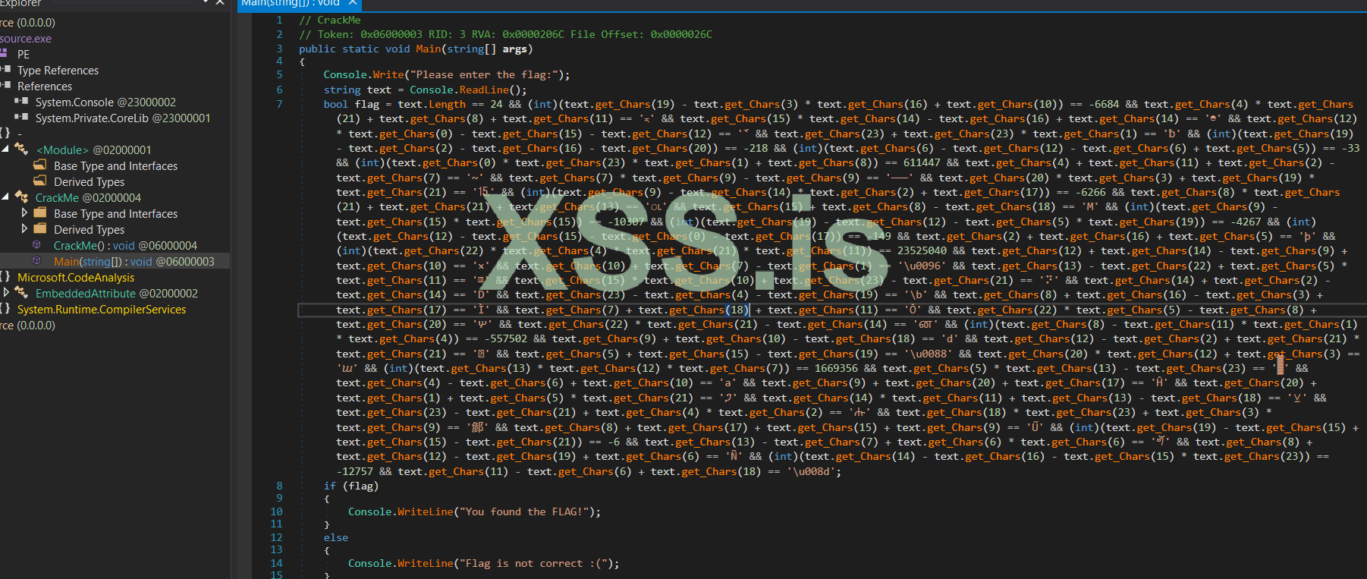Click line number 7 in the gutter
Image resolution: width=1367 pixels, height=579 pixels.
pos(279,103)
